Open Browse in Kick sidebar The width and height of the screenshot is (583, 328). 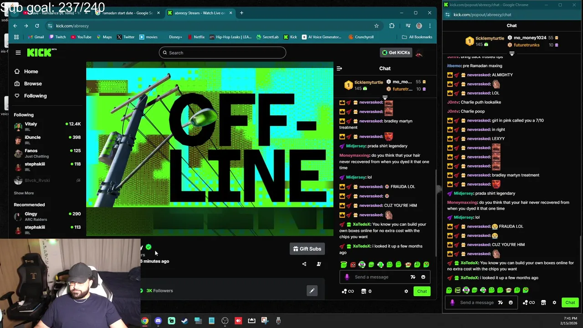[33, 84]
